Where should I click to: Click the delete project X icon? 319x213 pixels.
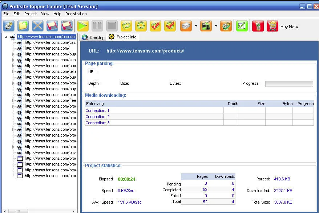click(x=38, y=26)
